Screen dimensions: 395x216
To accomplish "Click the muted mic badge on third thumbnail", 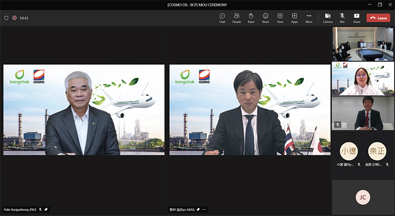I will click(x=337, y=125).
